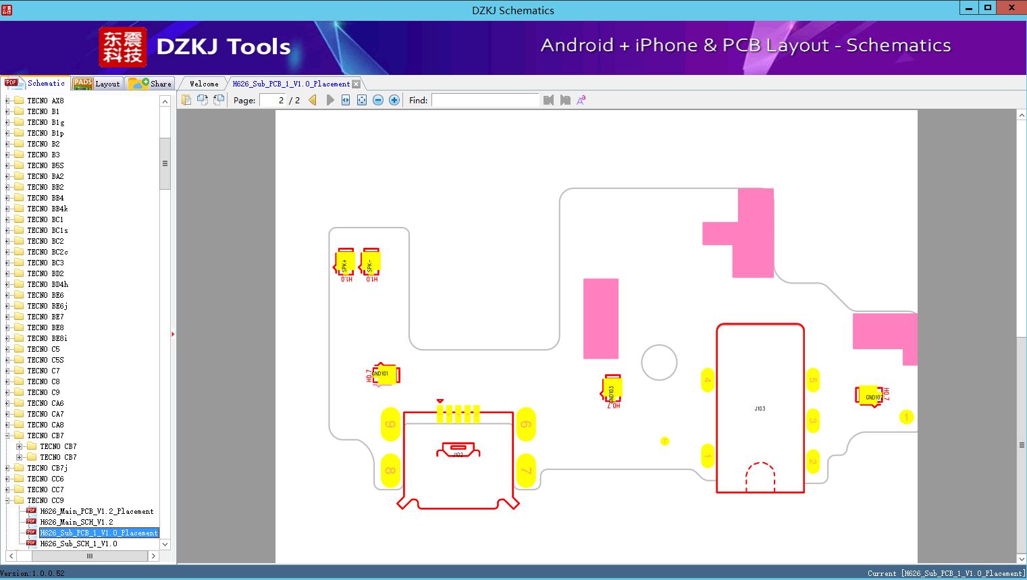Image resolution: width=1027 pixels, height=580 pixels.
Task: Select the TECNO BC3 tree label
Action: coord(45,263)
